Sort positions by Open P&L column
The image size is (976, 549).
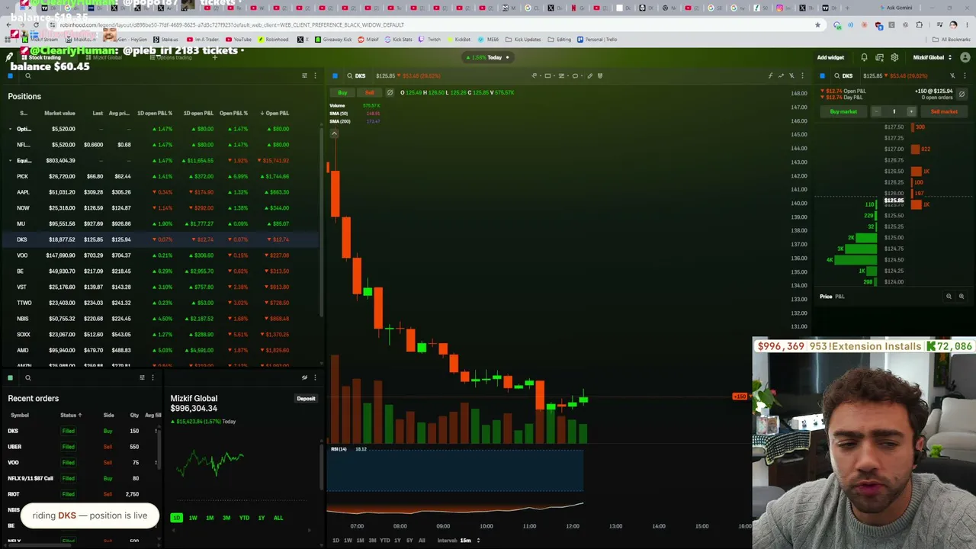275,113
